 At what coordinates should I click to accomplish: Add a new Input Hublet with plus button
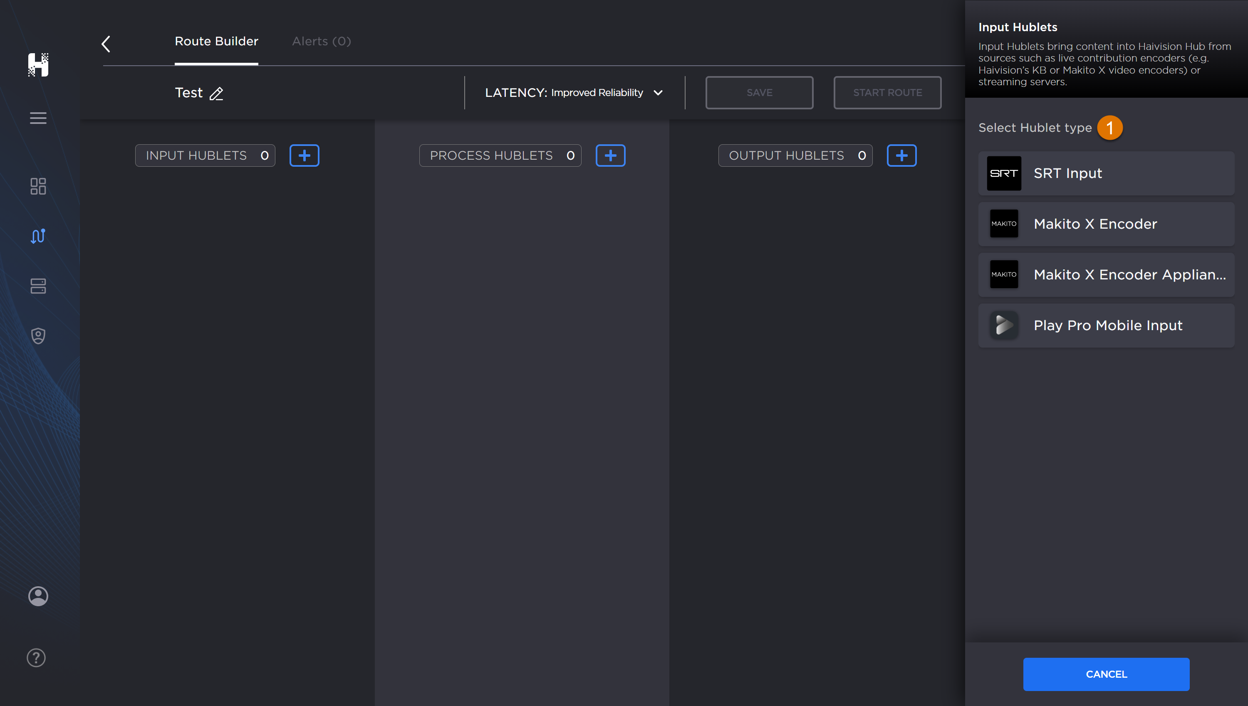(x=305, y=155)
